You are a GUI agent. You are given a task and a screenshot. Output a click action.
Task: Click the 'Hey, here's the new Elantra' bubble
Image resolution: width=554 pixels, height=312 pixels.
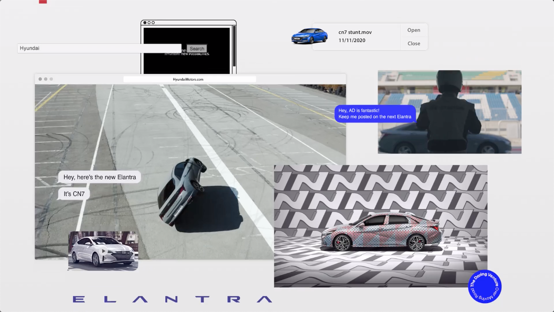[x=99, y=177]
